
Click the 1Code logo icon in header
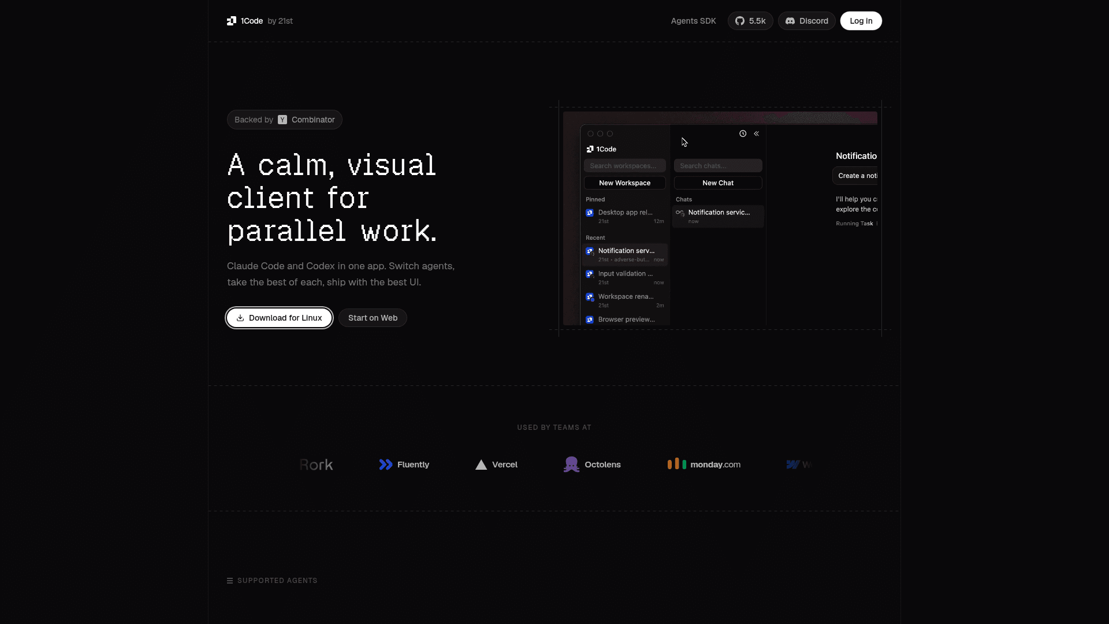[232, 21]
